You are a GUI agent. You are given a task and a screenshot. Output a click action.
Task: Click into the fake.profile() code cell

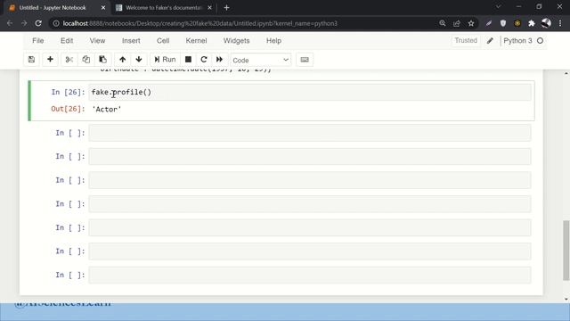[310, 92]
